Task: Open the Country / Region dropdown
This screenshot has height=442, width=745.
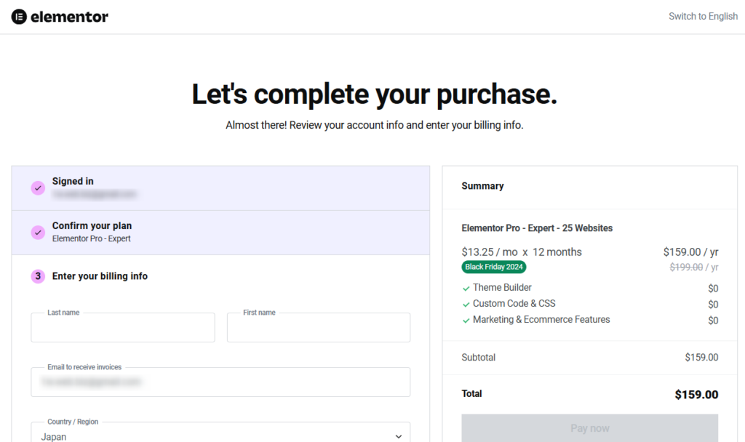Action: (x=220, y=435)
